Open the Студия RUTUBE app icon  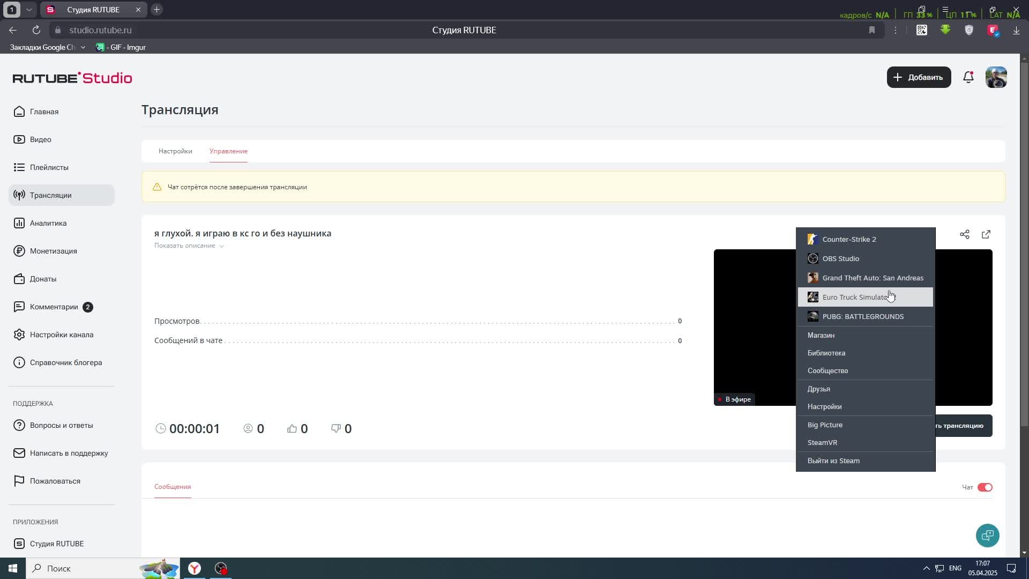(x=19, y=544)
